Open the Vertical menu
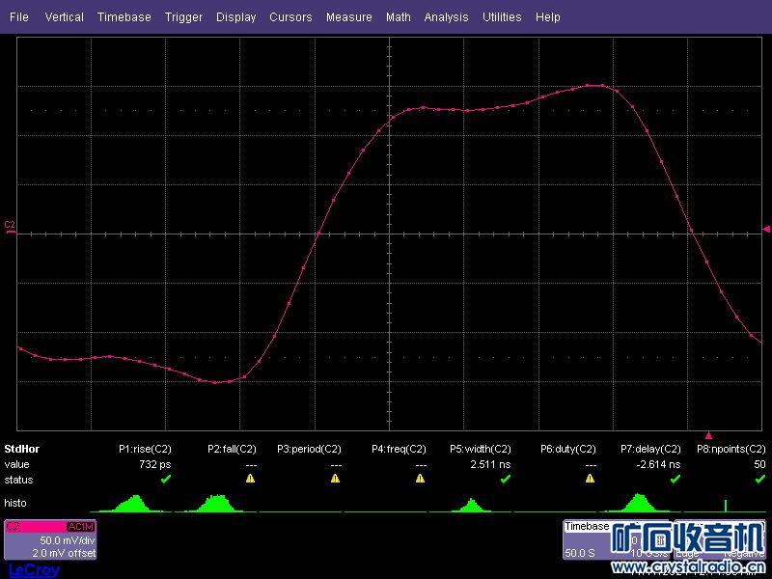 (x=64, y=16)
